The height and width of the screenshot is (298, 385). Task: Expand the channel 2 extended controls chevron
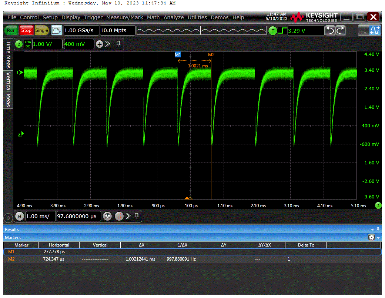coord(107,44)
